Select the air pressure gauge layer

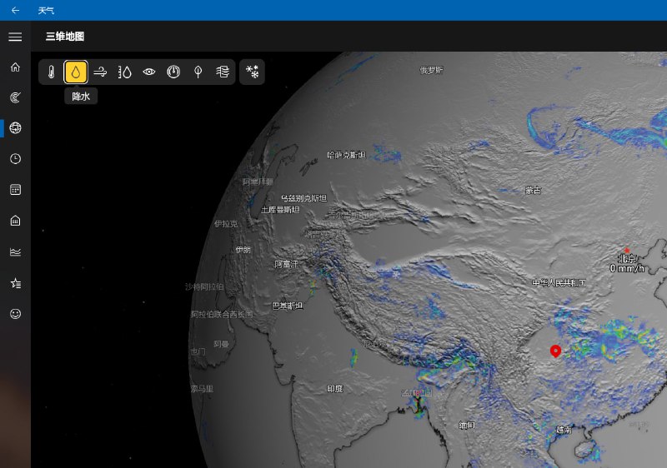coord(173,72)
